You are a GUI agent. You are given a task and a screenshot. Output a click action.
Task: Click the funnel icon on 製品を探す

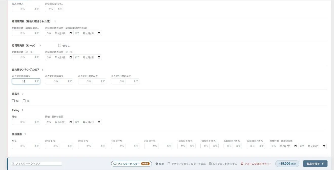coord(323,164)
